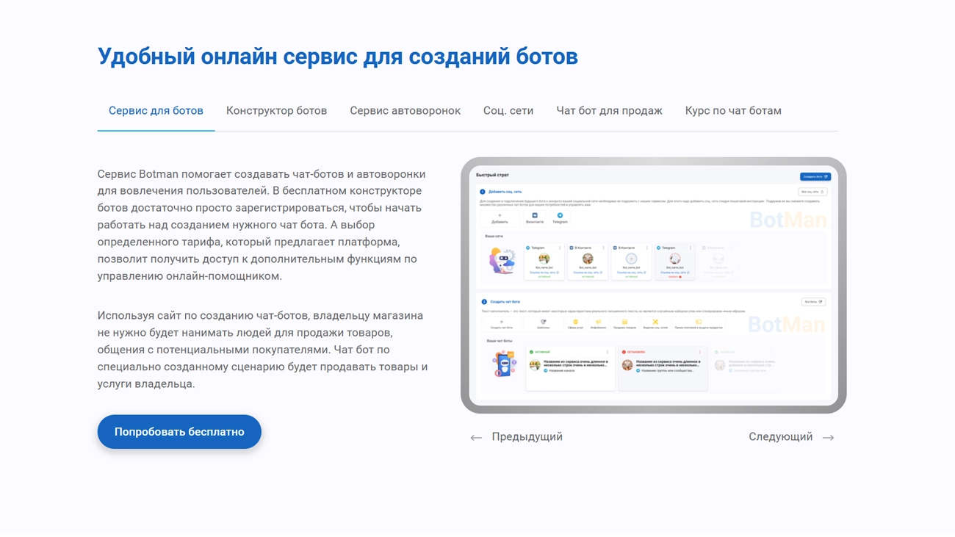Go to the Чат бот для продаж tab
Screen dimensions: 955x537
(x=609, y=111)
